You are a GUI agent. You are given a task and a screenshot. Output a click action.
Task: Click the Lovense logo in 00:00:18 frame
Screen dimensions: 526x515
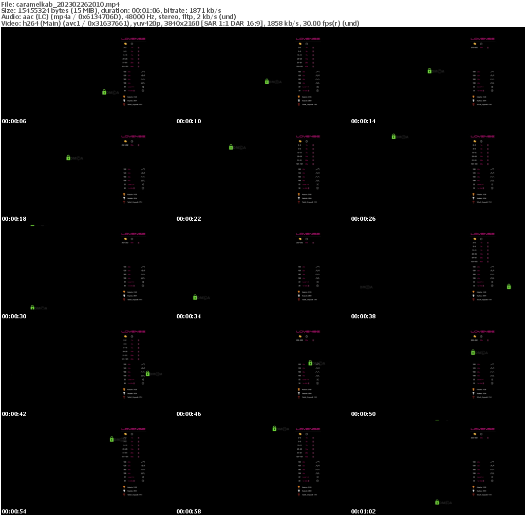click(133, 136)
